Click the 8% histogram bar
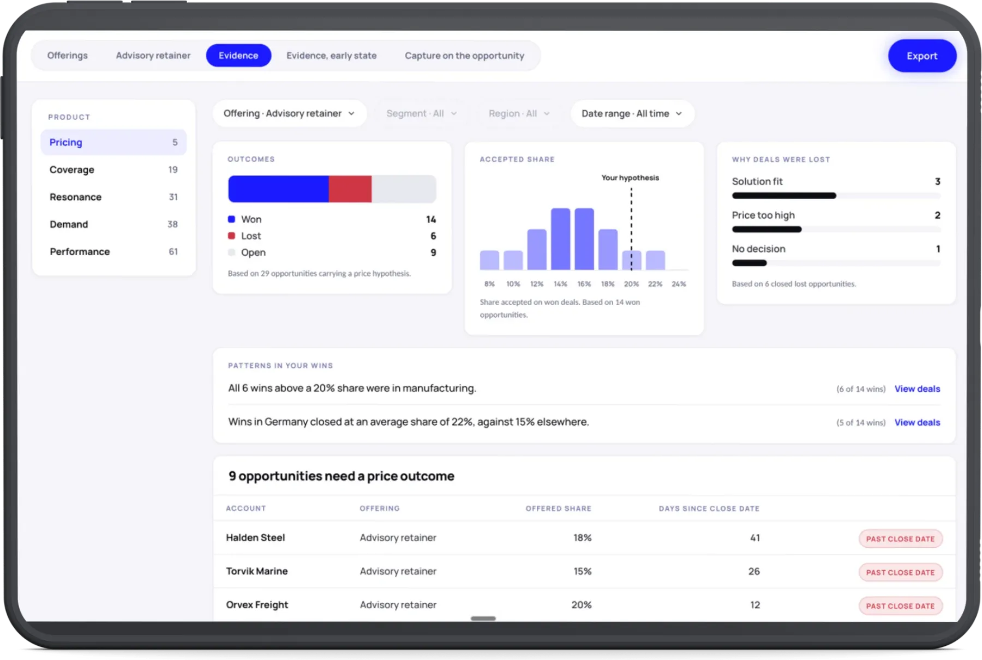 (x=489, y=260)
